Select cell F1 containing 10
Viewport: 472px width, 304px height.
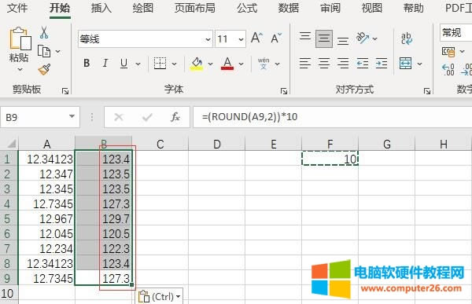(330, 158)
